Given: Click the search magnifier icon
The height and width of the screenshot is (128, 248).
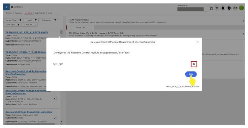Looking at the screenshot, I should (12, 7).
